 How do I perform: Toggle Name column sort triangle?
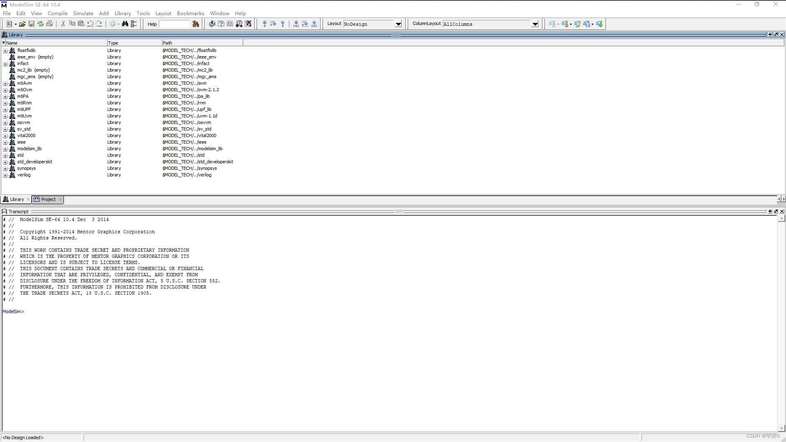click(x=4, y=43)
